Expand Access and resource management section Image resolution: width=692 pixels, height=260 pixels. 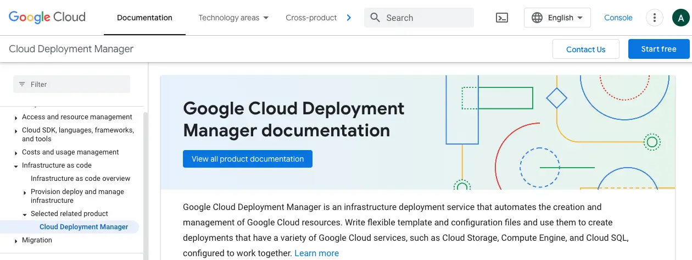click(16, 118)
